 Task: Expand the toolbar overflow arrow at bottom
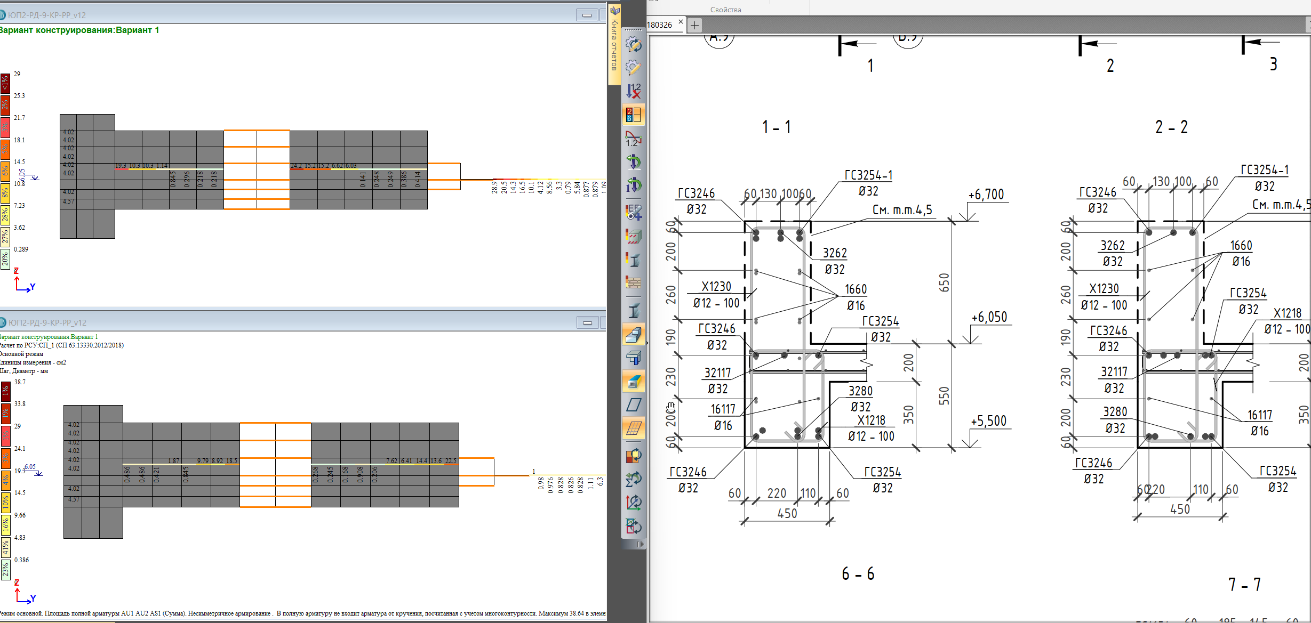pos(641,544)
